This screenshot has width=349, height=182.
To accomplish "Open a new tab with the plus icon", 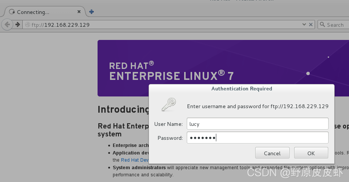I will (x=92, y=12).
